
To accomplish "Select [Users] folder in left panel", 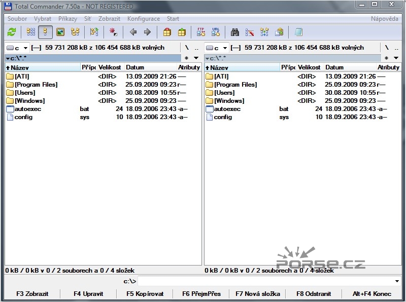I will point(103,93).
